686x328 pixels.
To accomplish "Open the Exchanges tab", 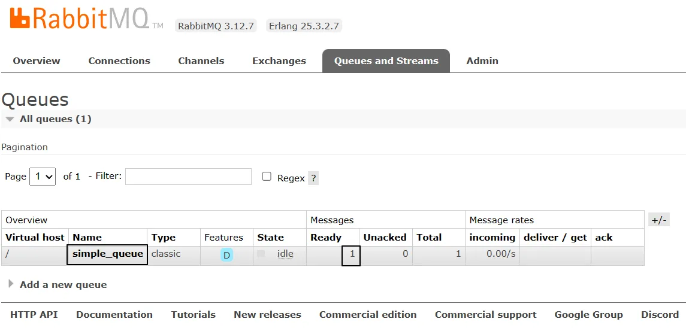I will click(279, 61).
